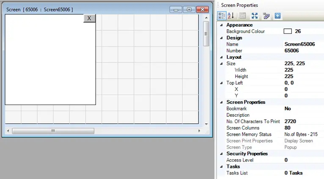The width and height of the screenshot is (324, 179).
Task: Click the blue four-arrows expand icon
Action: tap(255, 16)
